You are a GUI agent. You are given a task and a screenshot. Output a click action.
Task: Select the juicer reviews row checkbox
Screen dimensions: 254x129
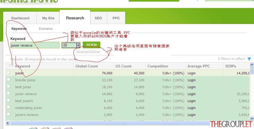[x=9, y=93]
